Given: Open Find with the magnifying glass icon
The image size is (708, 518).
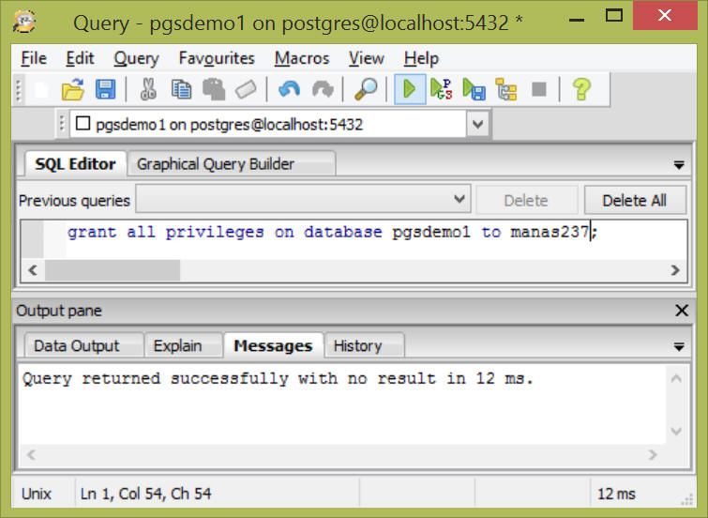Looking at the screenshot, I should 366,89.
